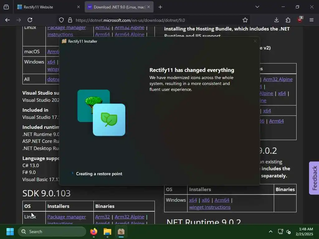The width and height of the screenshot is (319, 239).
Task: Open runtime Windows Arm64 installer link
Action: click(x=222, y=200)
